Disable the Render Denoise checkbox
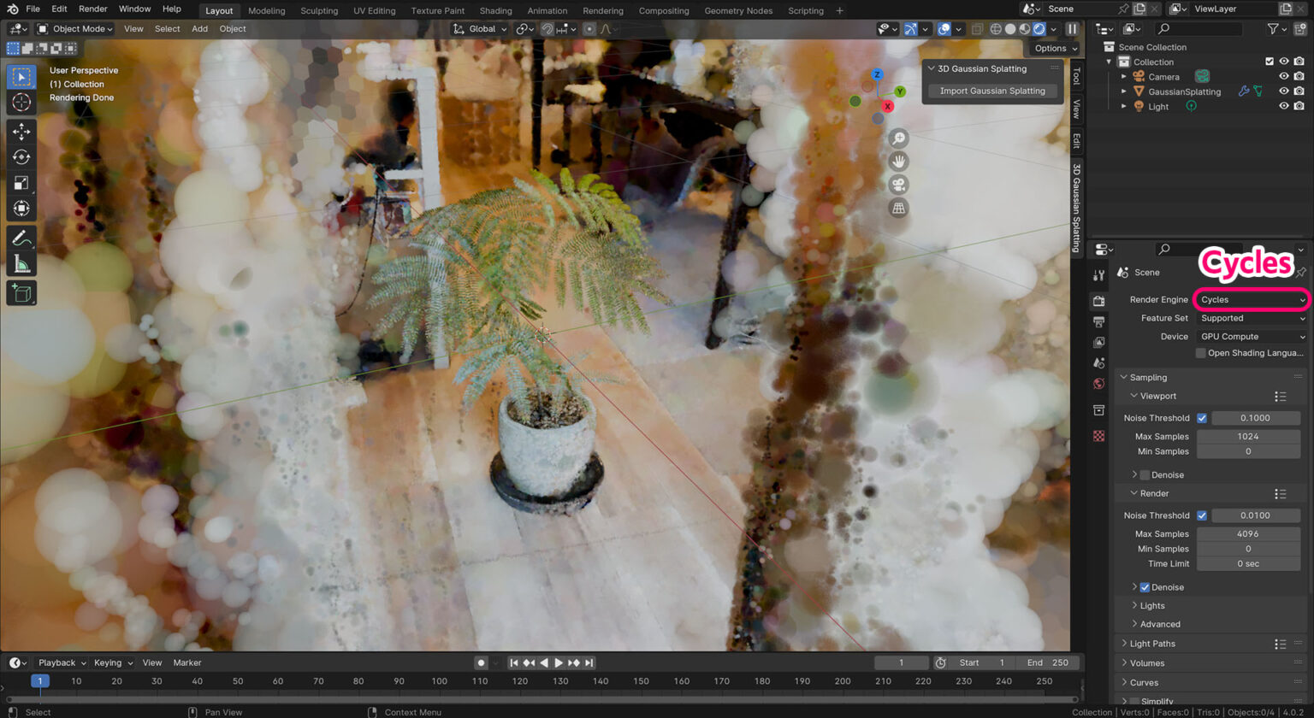Screen dimensions: 1314x718 pyautogui.click(x=1145, y=587)
